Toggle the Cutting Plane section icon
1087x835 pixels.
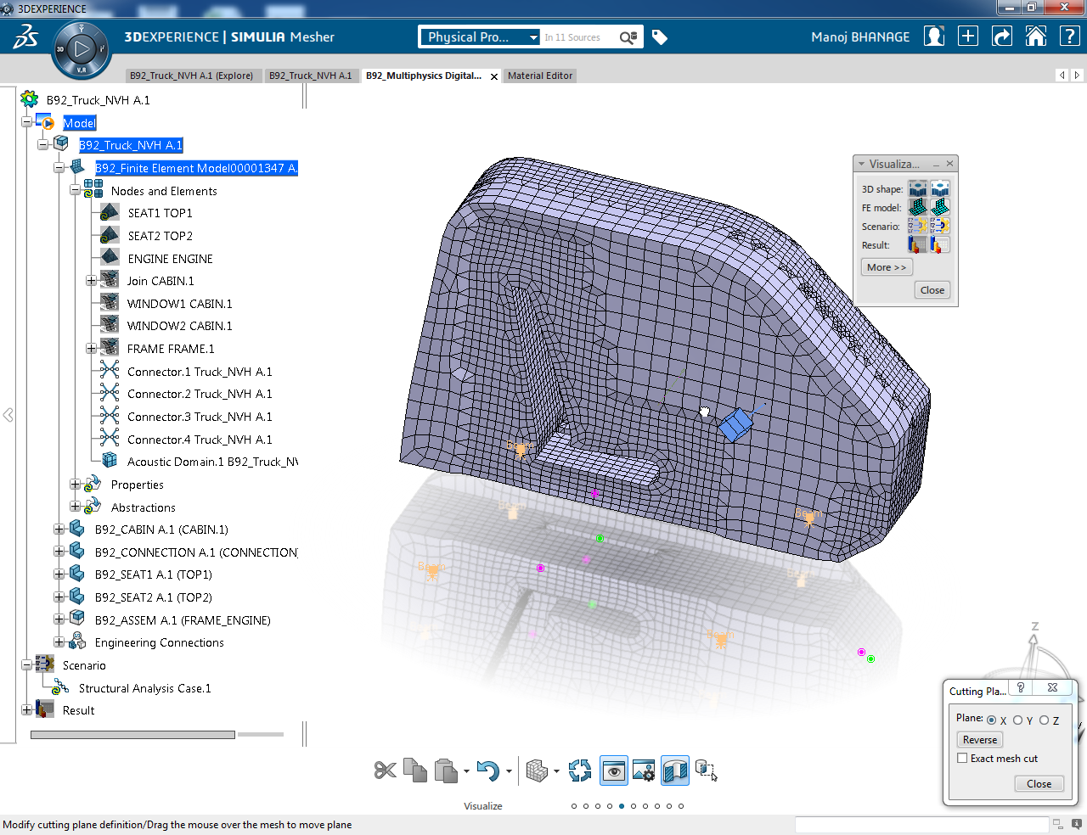pyautogui.click(x=675, y=771)
